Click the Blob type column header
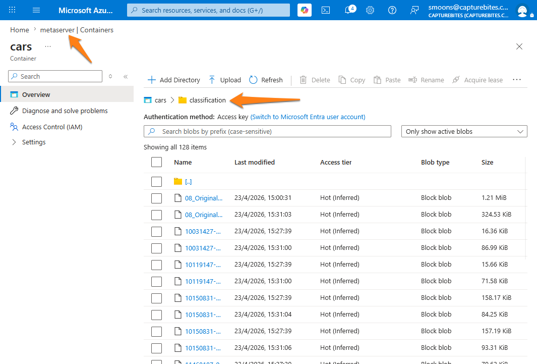 (x=435, y=162)
